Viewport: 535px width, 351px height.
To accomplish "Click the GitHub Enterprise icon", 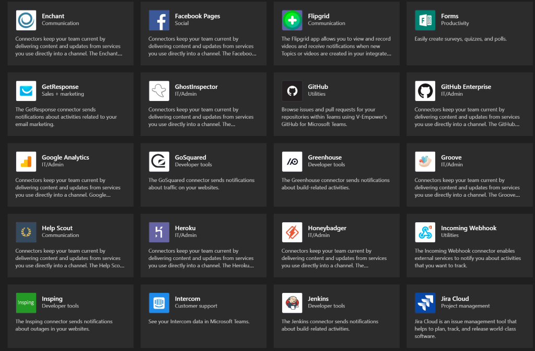I will point(425,91).
